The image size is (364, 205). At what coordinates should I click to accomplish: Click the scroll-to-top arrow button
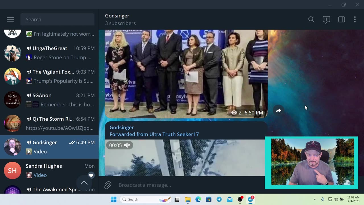click(x=84, y=183)
